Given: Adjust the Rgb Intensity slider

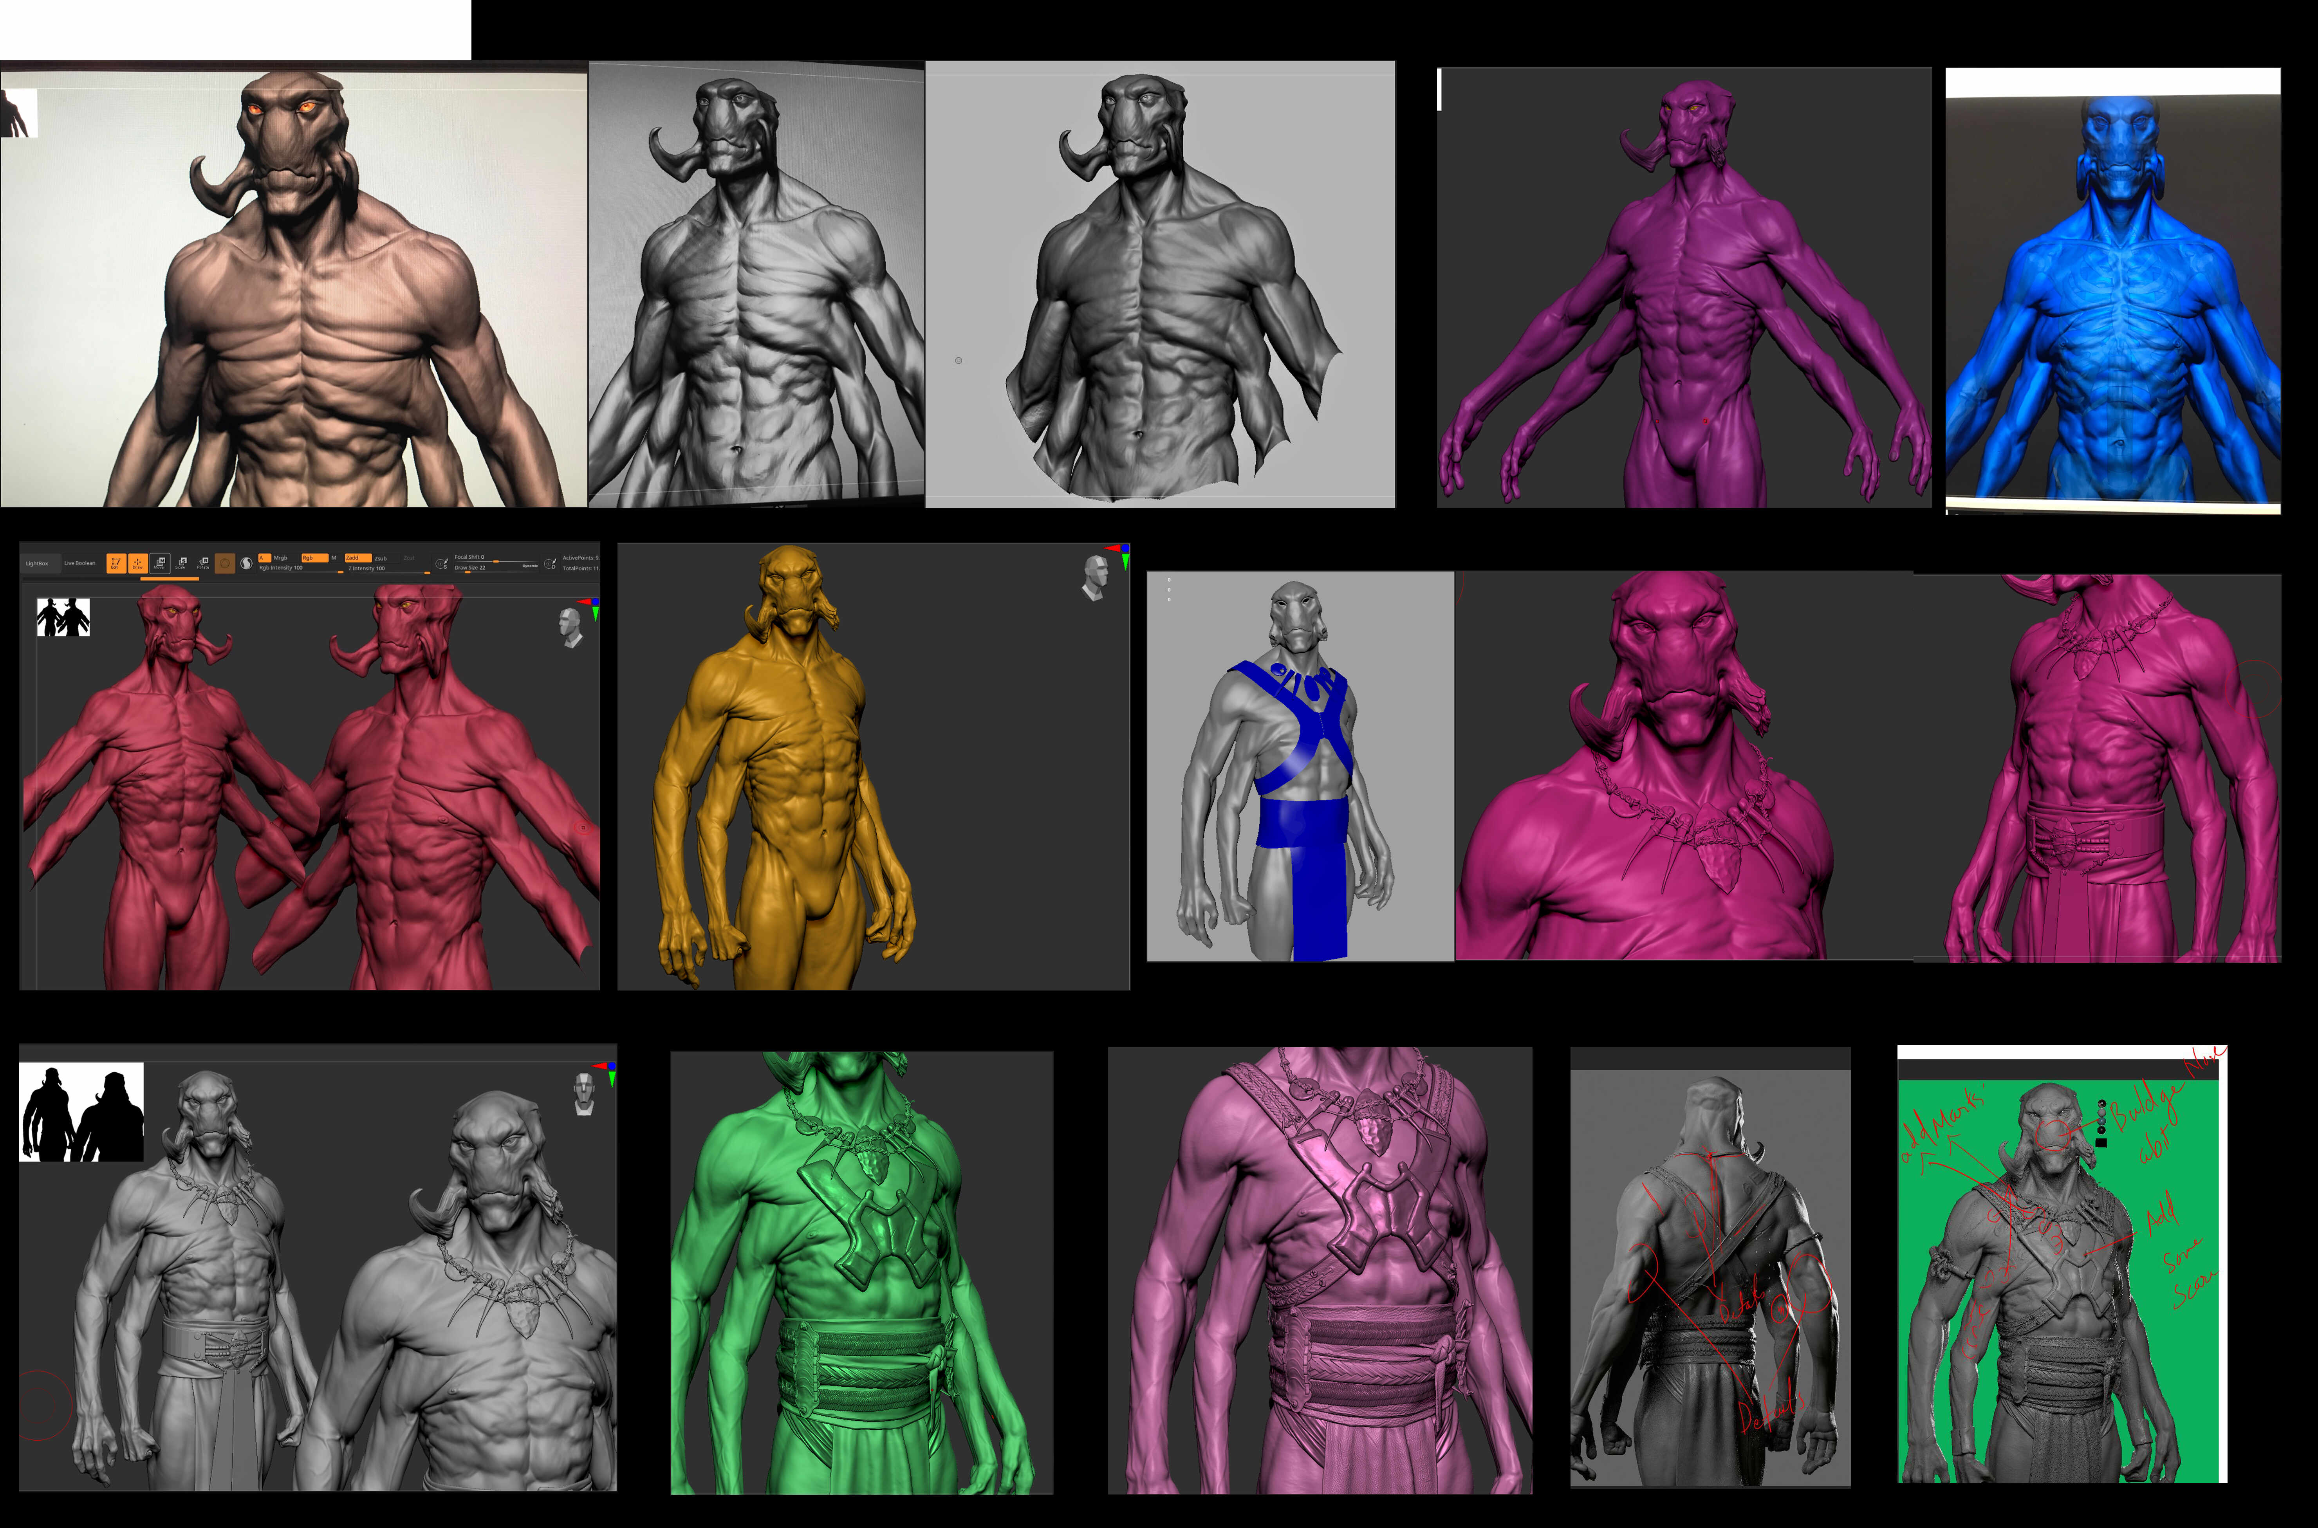Looking at the screenshot, I should point(301,569).
